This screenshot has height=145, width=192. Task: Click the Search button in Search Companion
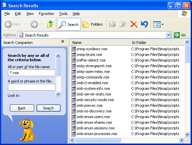coord(48,108)
